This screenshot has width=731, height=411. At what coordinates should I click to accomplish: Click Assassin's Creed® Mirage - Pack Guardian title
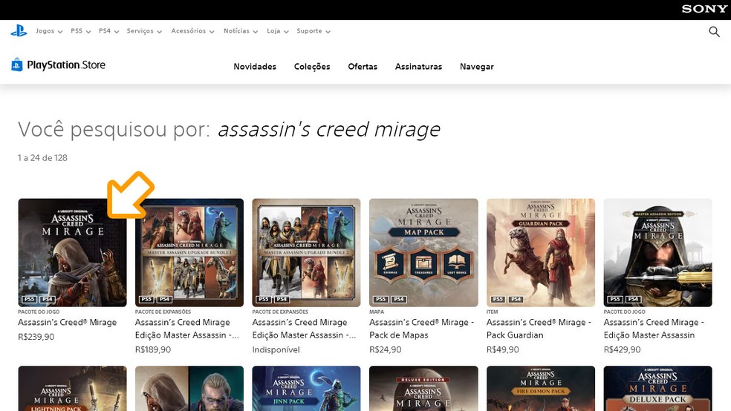coord(539,329)
